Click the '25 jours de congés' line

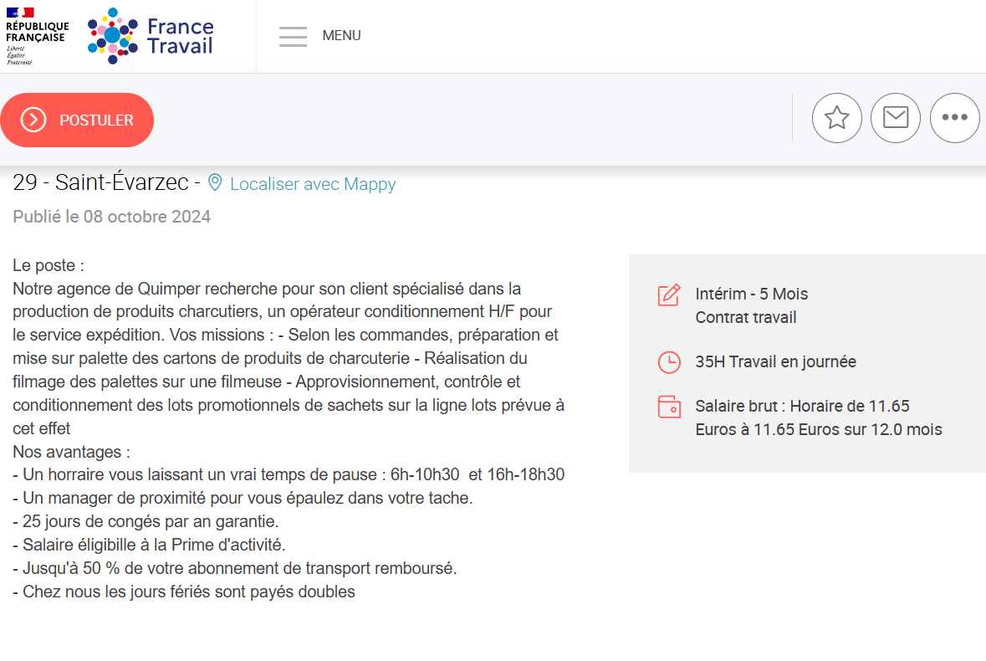click(x=146, y=521)
